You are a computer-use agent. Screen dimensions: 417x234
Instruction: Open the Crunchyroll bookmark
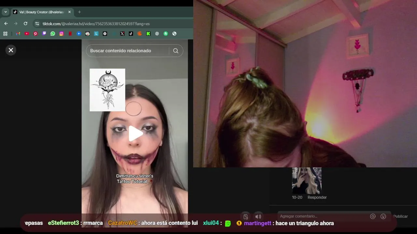[139, 33]
